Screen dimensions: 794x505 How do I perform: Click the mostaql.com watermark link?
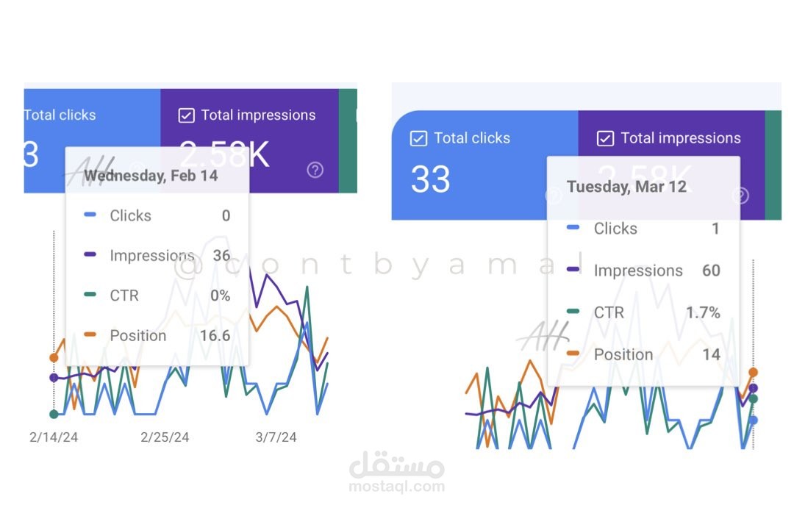[395, 485]
